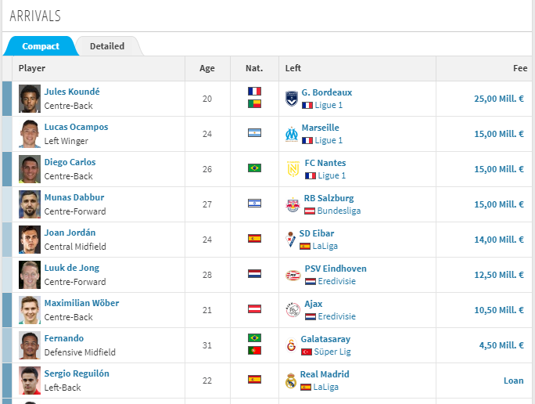Click Munas Dabbur's portrait thumbnail
Viewport: 535px width, 404px height.
coord(30,204)
